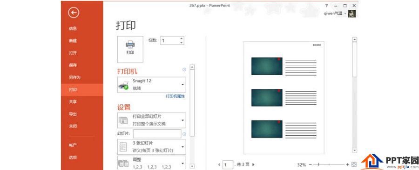Select 导出 in the sidebar
The width and height of the screenshot is (419, 170).
[73, 114]
